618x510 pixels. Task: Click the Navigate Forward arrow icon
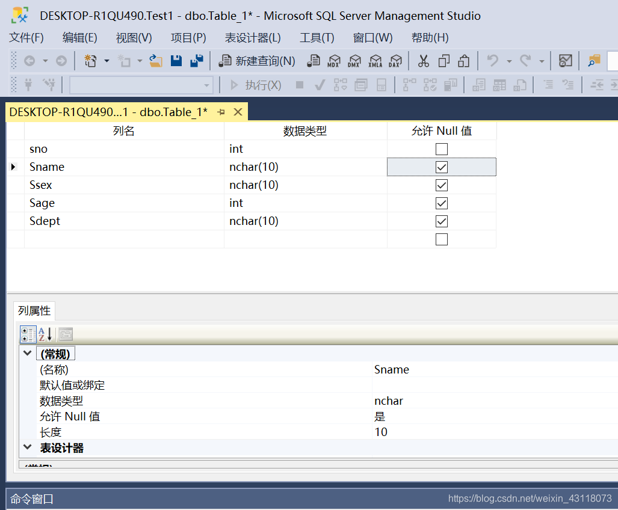(x=61, y=61)
